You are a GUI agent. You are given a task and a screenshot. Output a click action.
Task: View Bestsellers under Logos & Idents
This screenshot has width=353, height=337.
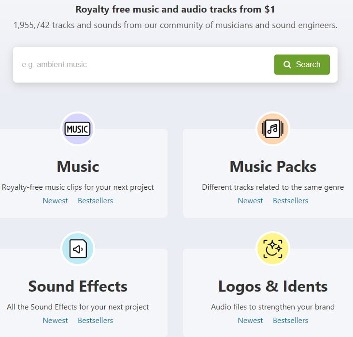[290, 321]
